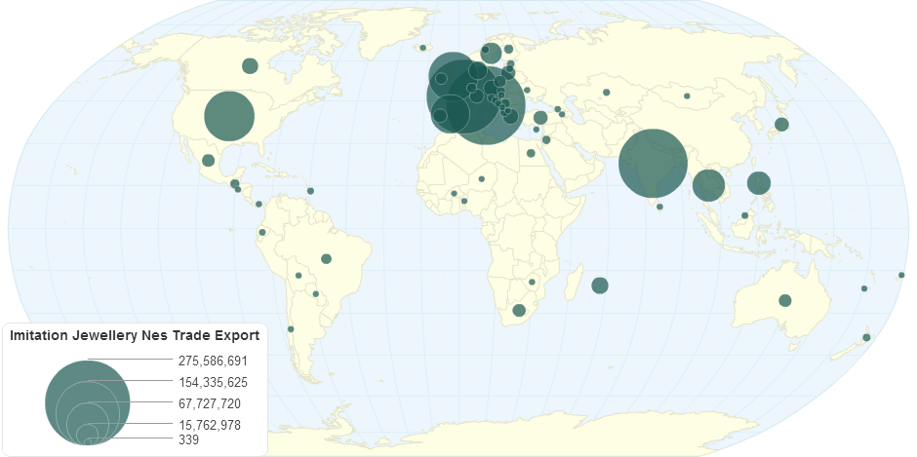Viewport: 917px width, 457px height.
Task: Click the 275,586,691 legend value
Action: [x=206, y=361]
